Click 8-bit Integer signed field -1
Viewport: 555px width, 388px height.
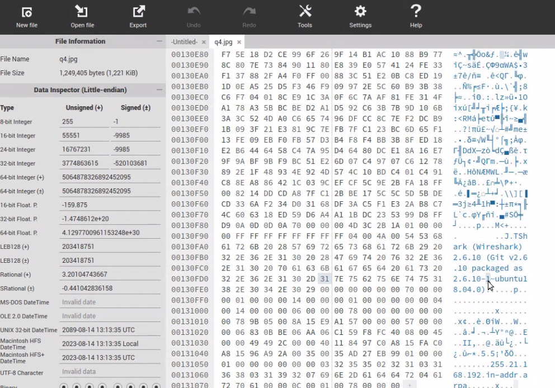(x=135, y=122)
